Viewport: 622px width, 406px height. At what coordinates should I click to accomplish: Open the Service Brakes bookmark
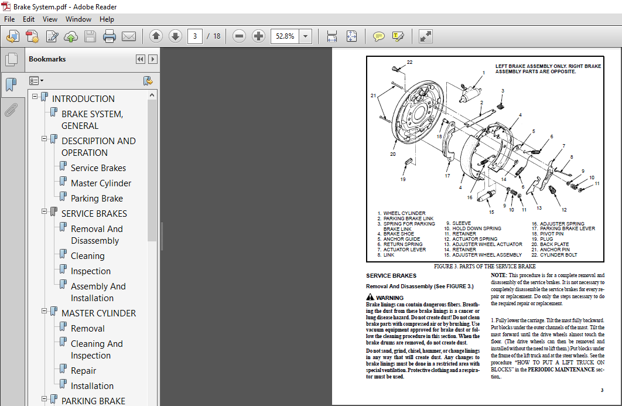[x=98, y=168]
